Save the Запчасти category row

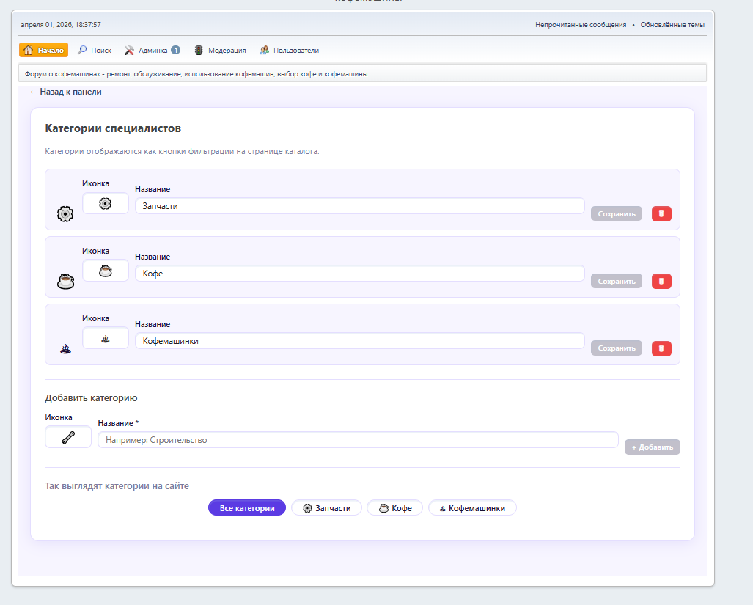(616, 213)
